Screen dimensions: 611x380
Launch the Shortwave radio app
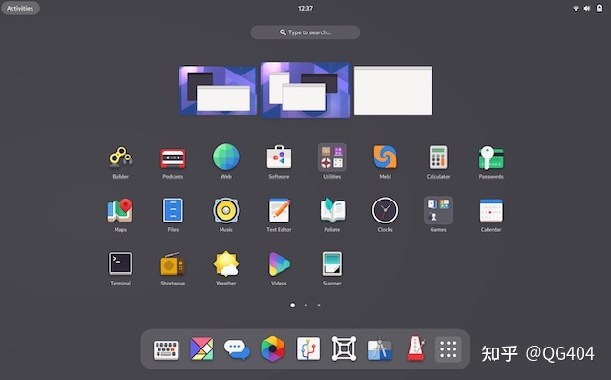(x=173, y=264)
